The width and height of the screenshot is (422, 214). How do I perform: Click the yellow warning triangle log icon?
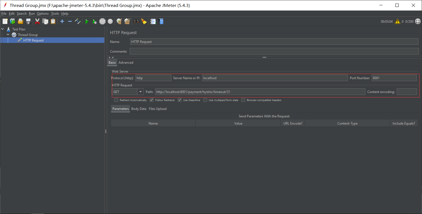pyautogui.click(x=398, y=21)
